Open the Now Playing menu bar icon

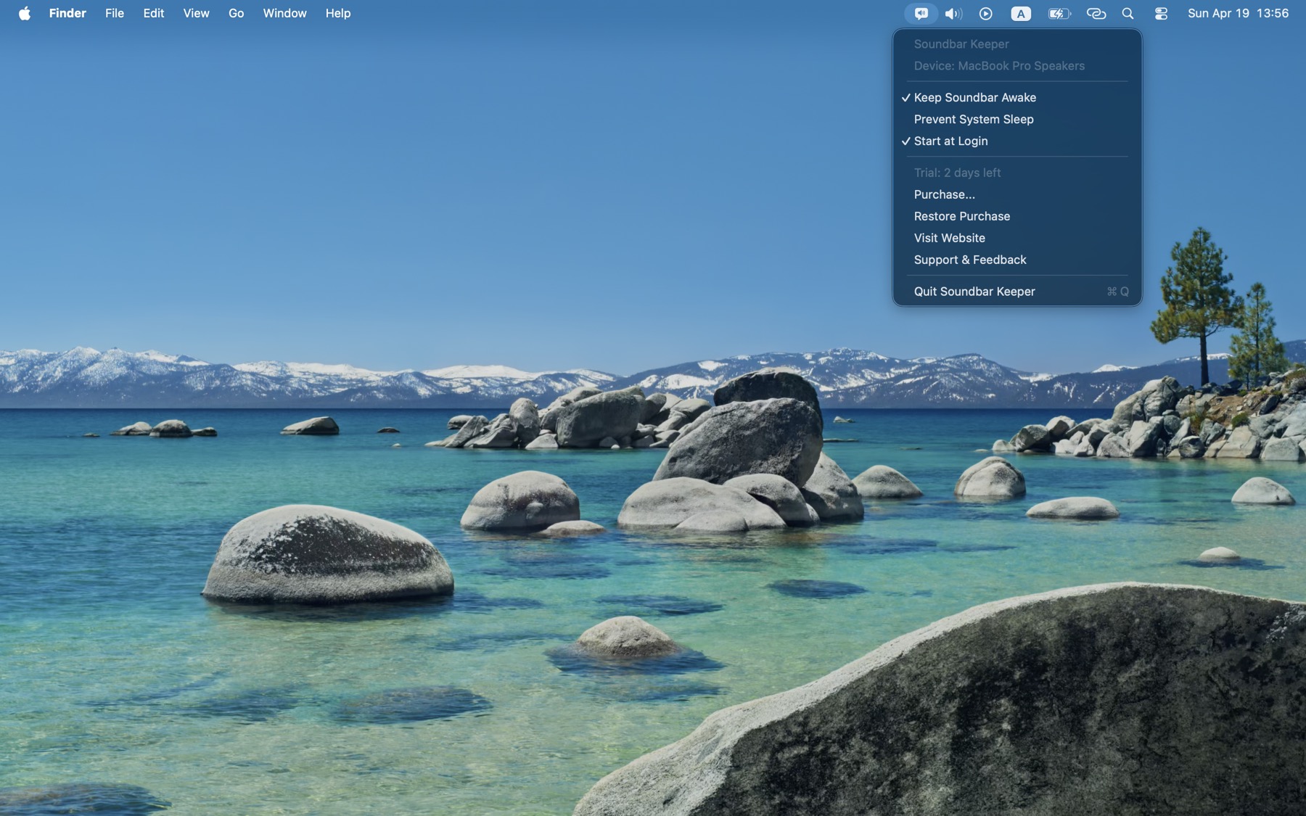coord(985,13)
